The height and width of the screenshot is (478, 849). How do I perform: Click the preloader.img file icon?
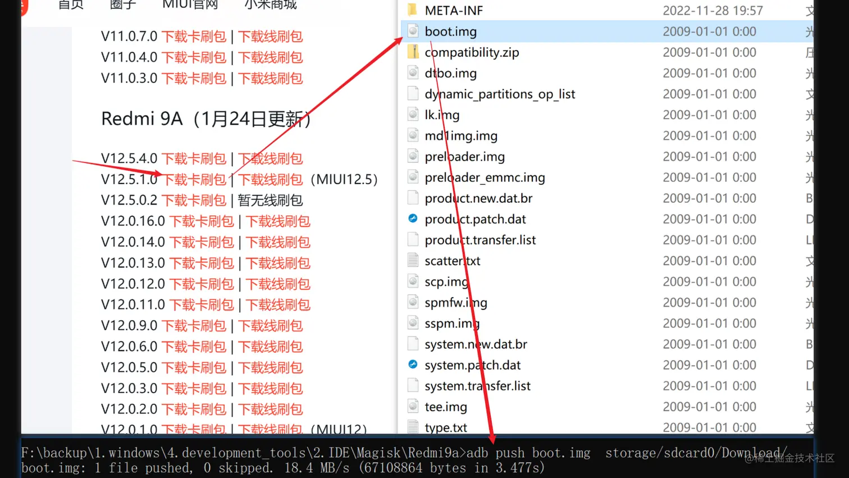pos(413,156)
